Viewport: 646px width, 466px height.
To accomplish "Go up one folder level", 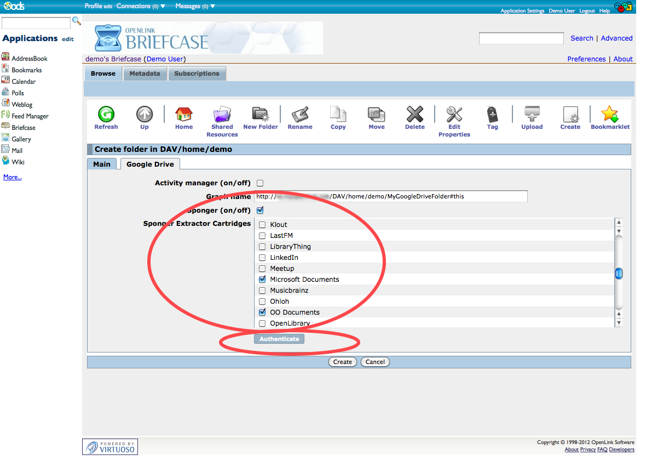I will coord(145,115).
